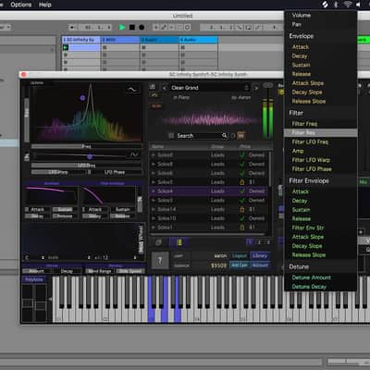Start playback with the green play button
Viewport: 370px width, 370px height.
point(122,28)
